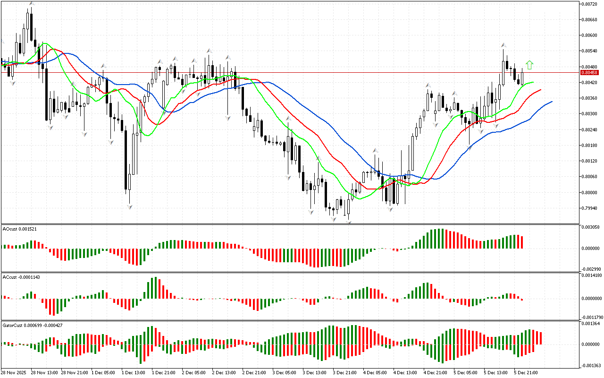
Task: Click the 0.80000 level on the price scale
Action: point(589,192)
